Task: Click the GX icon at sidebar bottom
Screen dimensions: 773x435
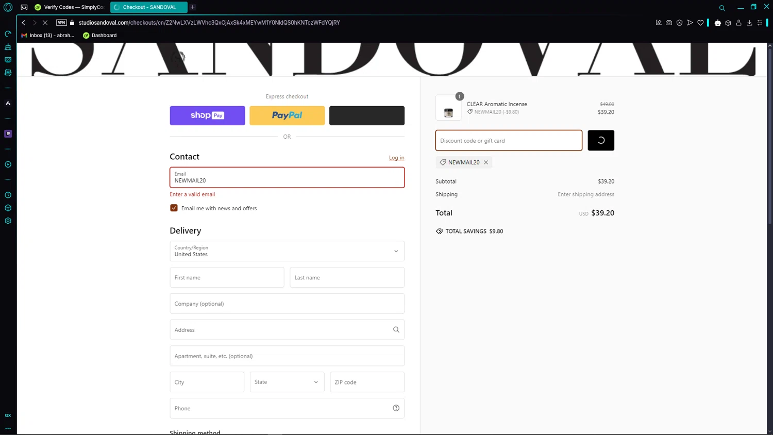Action: coord(8,415)
